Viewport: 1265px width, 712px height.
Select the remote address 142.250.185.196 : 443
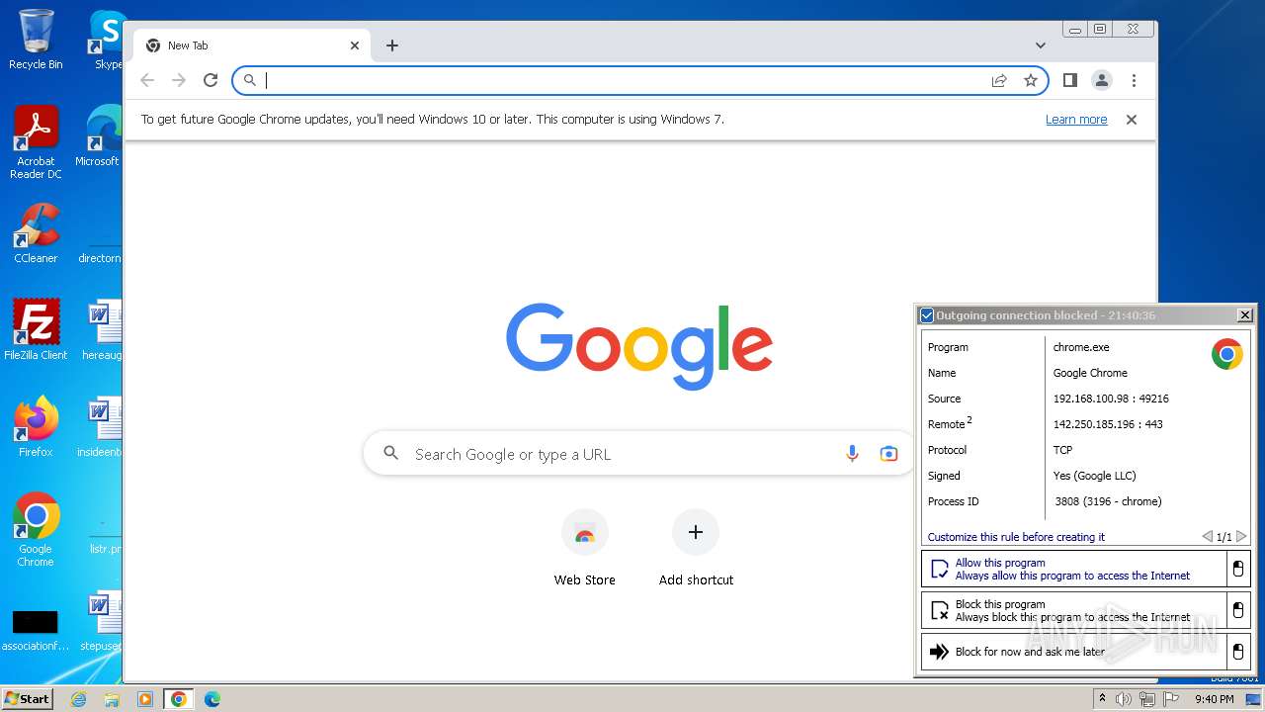(x=1108, y=424)
